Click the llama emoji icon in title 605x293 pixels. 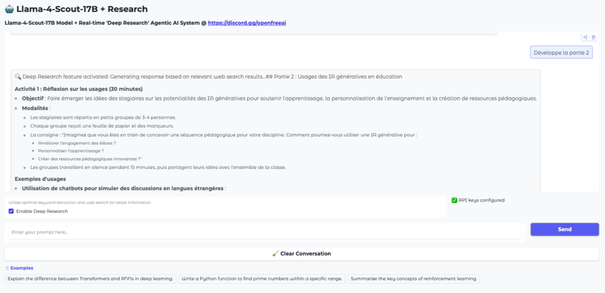click(x=11, y=9)
